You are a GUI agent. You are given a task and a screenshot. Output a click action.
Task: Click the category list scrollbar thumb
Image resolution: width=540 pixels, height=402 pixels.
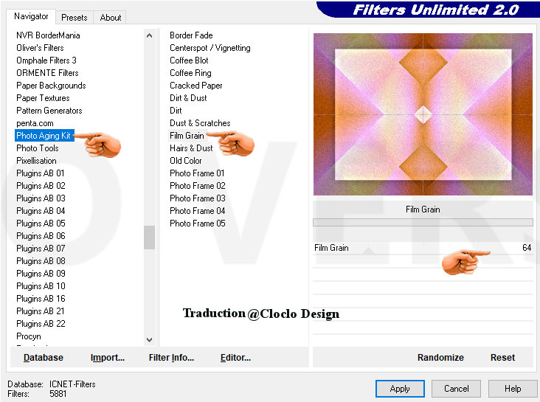click(x=149, y=238)
